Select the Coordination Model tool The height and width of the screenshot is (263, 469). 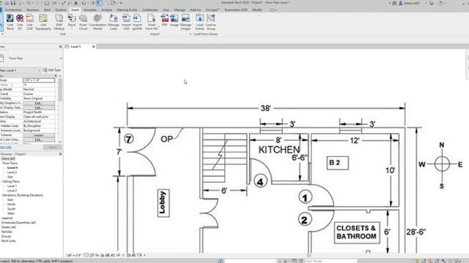coord(97,22)
